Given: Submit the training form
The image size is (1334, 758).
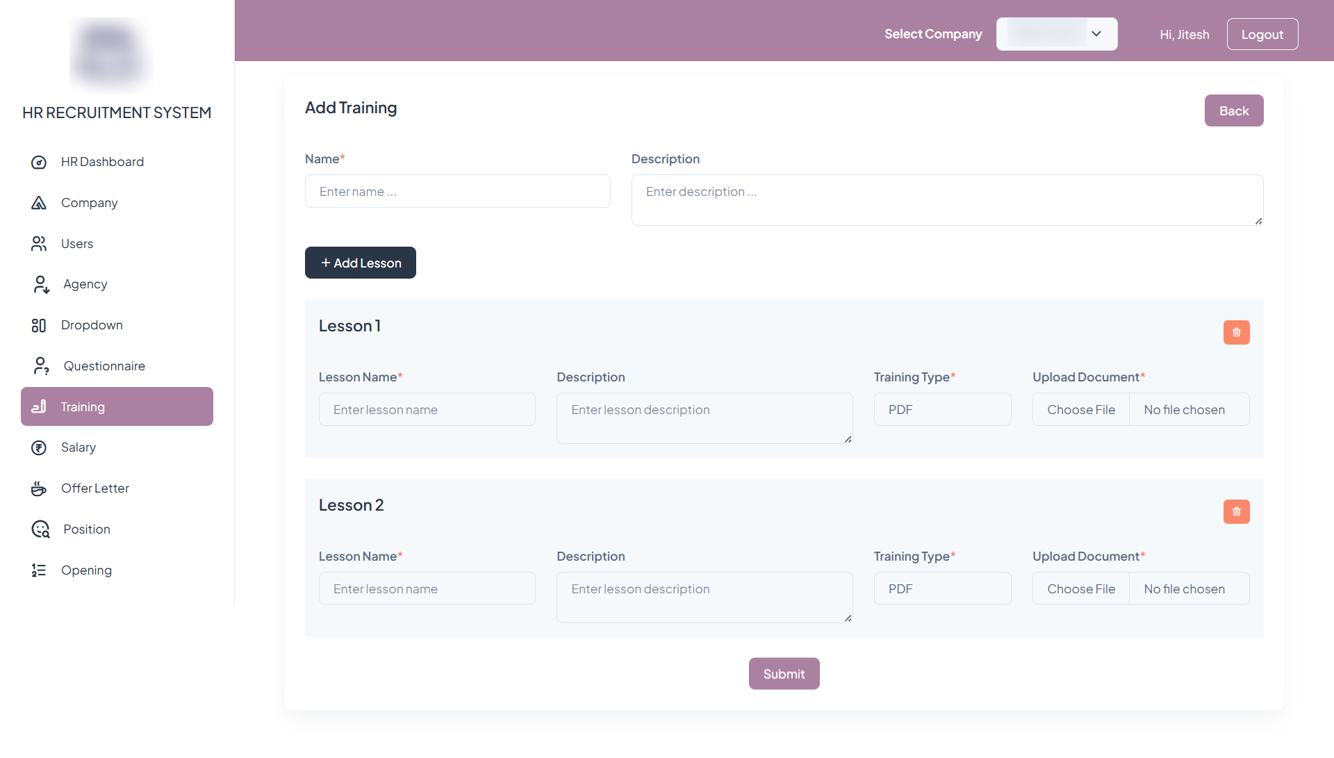Looking at the screenshot, I should [x=784, y=674].
